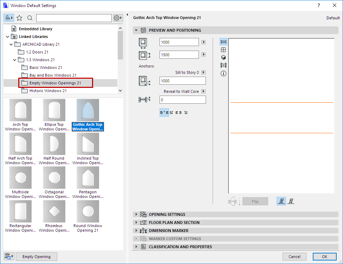Switch preview to 3D view icon
The width and height of the screenshot is (343, 264).
pos(224,58)
